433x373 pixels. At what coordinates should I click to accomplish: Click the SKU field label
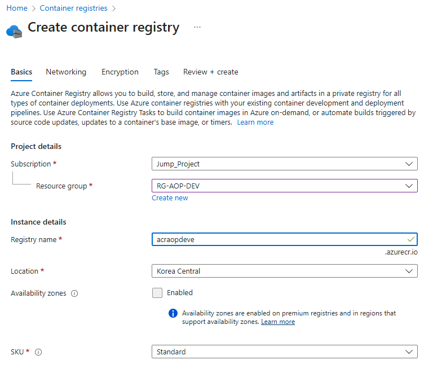(17, 352)
